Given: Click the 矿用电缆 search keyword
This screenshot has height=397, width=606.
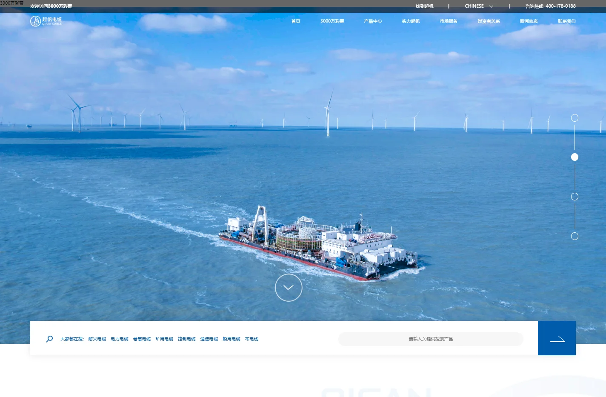Looking at the screenshot, I should pos(164,339).
